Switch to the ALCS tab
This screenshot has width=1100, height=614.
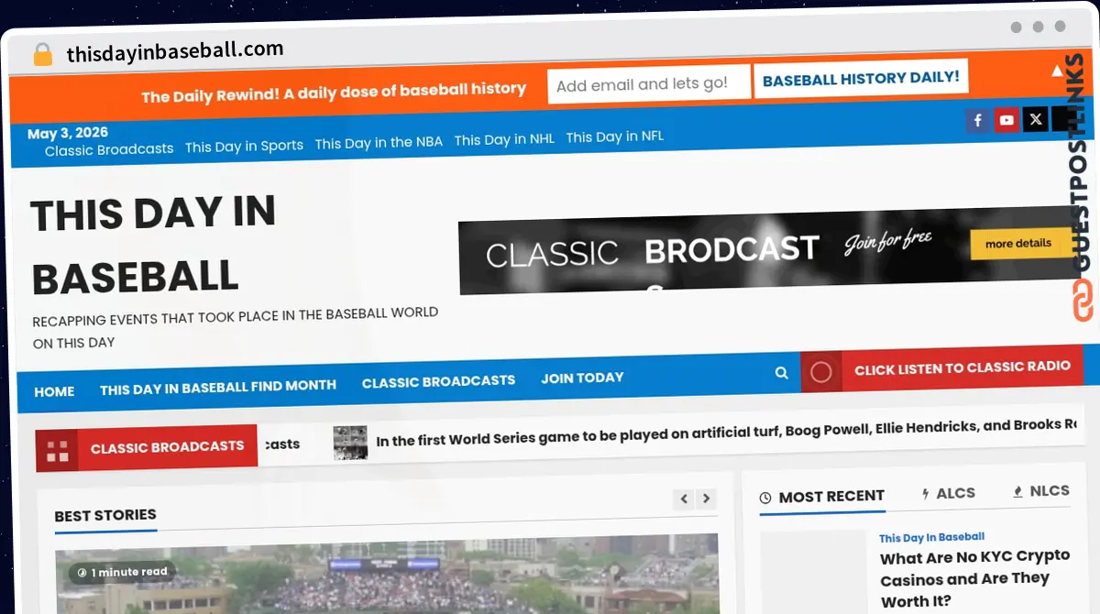pyautogui.click(x=948, y=493)
